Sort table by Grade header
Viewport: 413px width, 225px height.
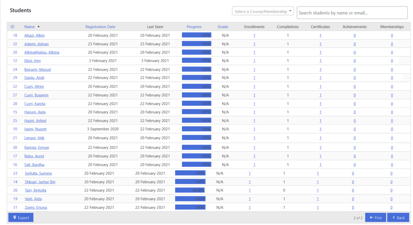coord(223,27)
